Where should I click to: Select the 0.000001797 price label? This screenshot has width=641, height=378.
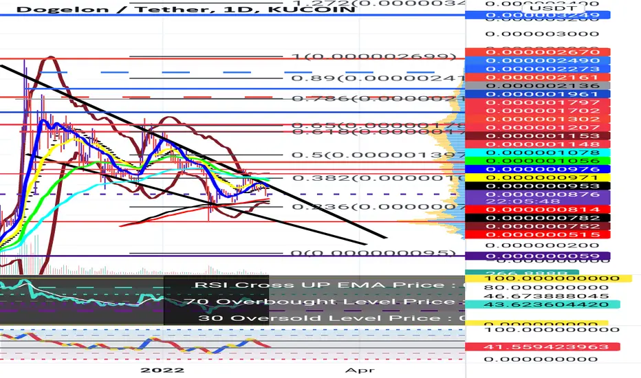pyautogui.click(x=538, y=102)
